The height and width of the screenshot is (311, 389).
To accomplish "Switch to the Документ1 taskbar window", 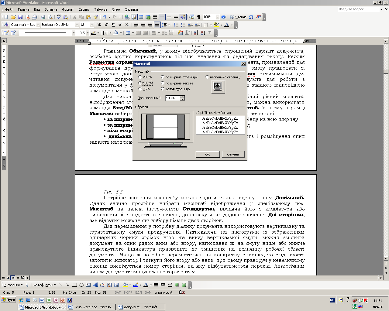I will click(x=141, y=307).
